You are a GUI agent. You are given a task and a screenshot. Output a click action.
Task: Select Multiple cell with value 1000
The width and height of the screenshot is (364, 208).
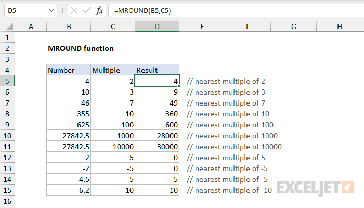pos(113,136)
